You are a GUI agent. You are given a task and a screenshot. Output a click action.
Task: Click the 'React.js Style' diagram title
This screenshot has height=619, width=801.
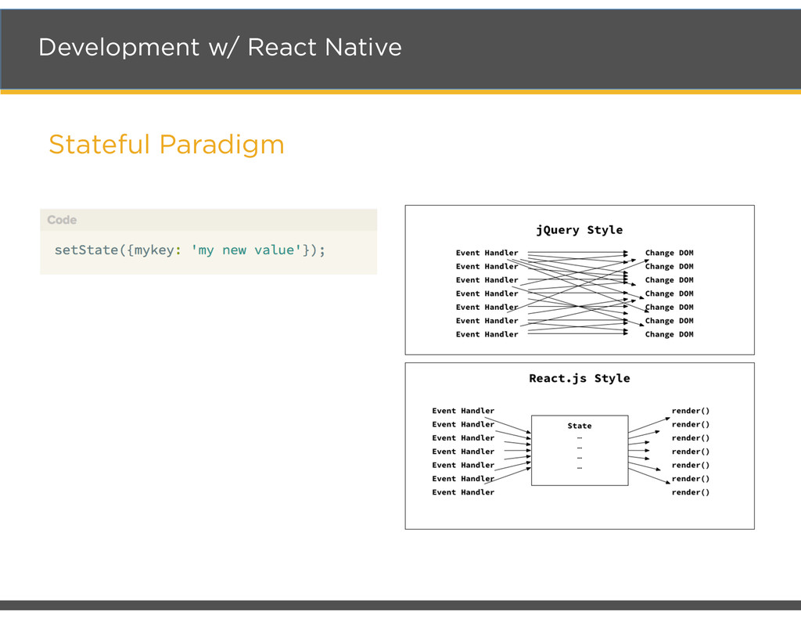tap(580, 378)
